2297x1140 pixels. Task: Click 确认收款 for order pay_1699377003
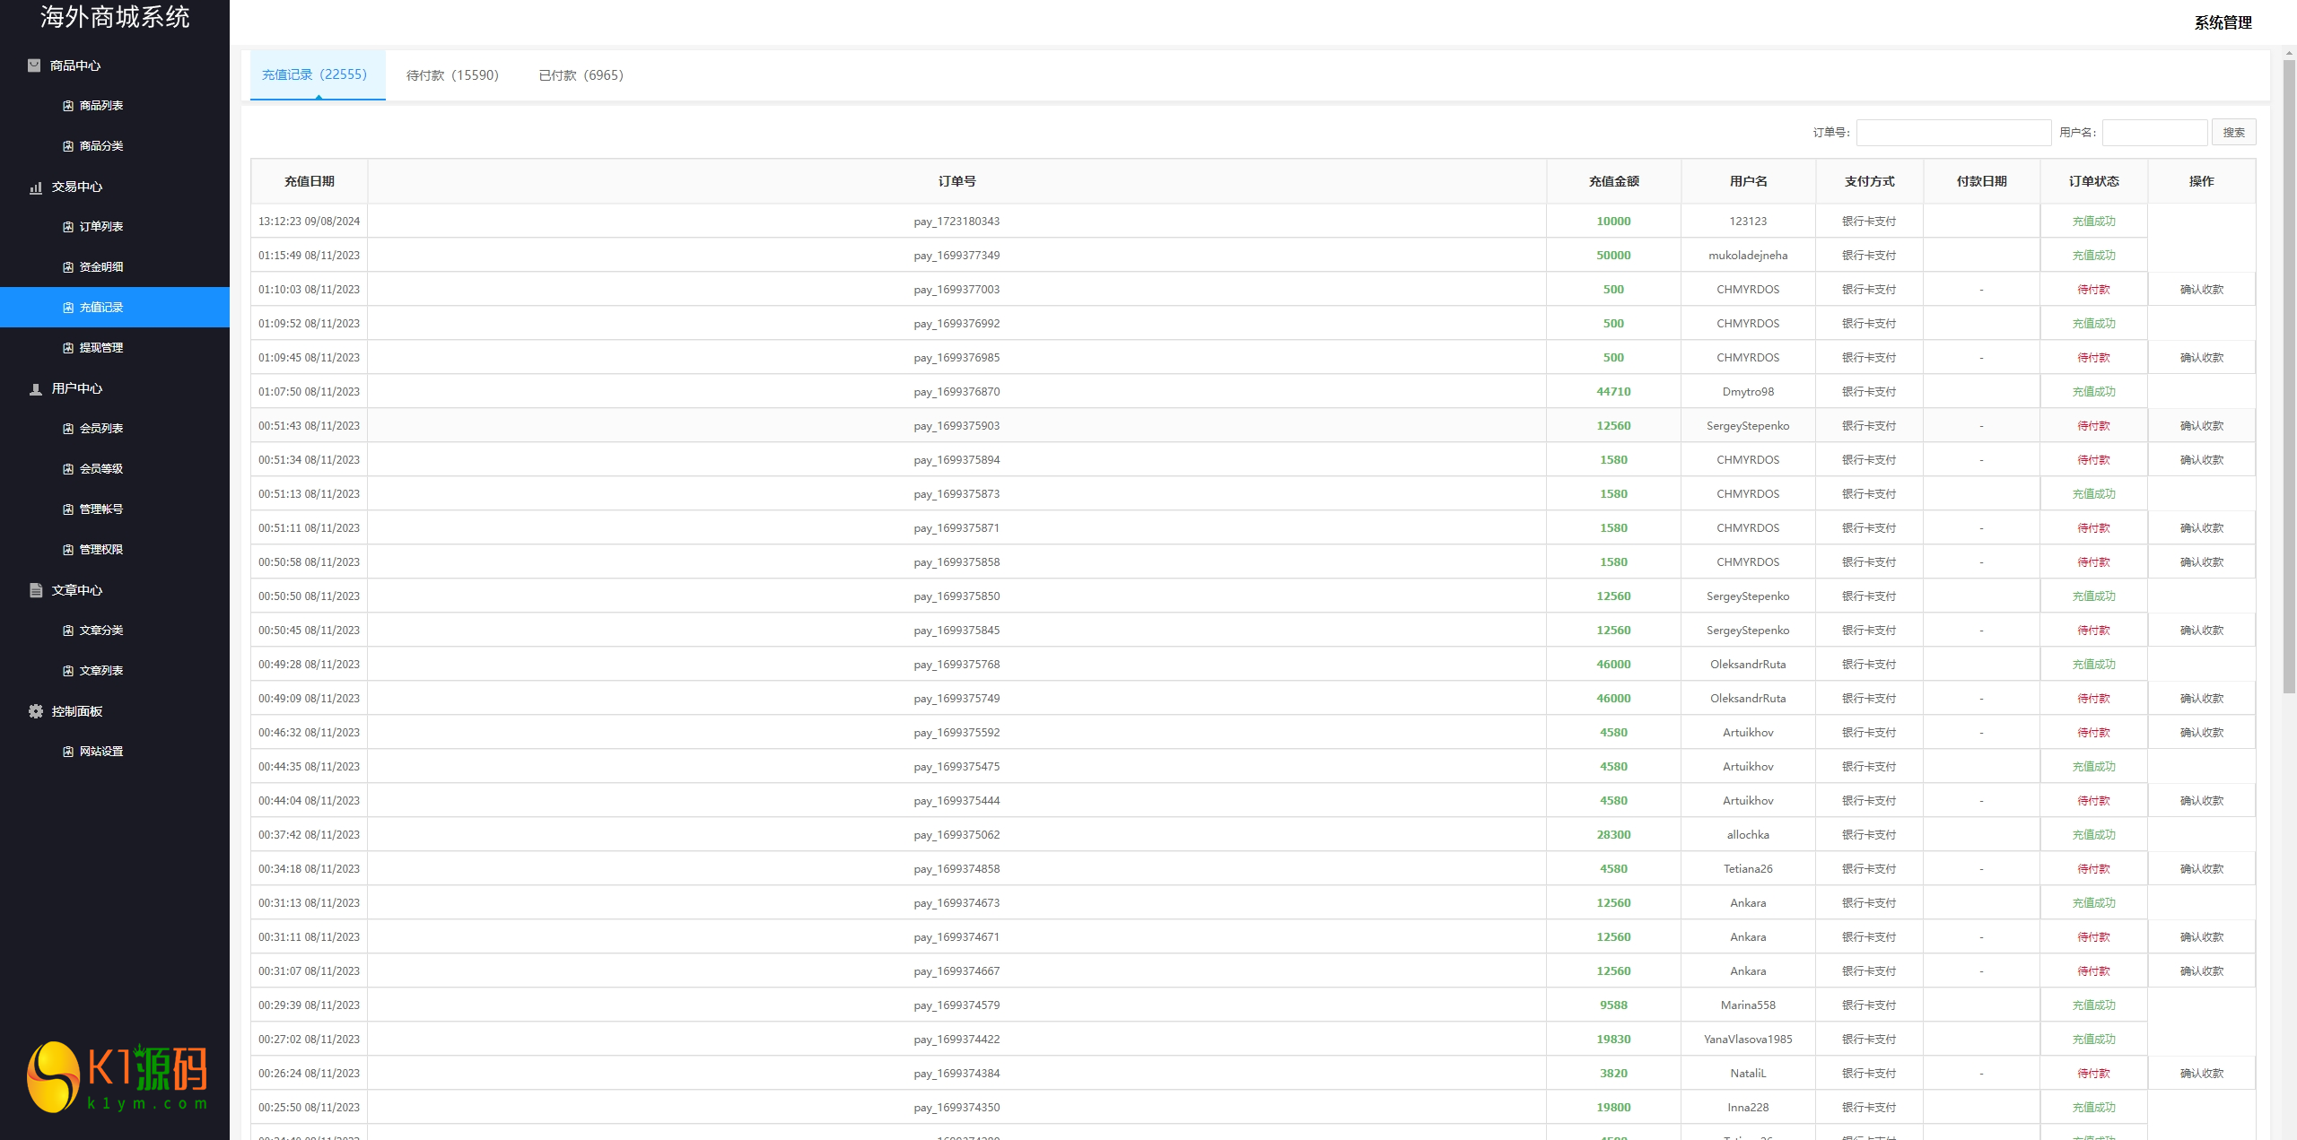[2201, 290]
